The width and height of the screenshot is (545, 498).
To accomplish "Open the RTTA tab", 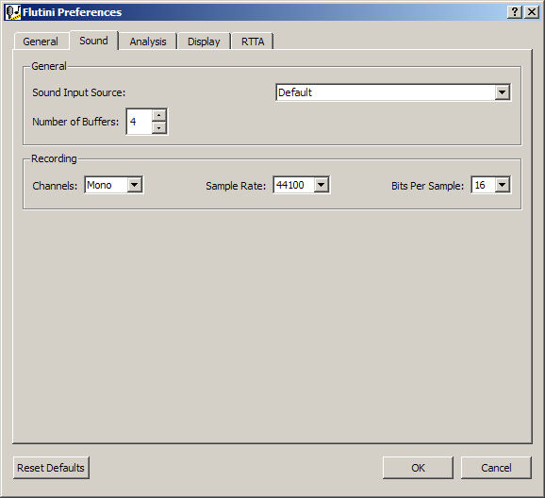I will coord(253,41).
